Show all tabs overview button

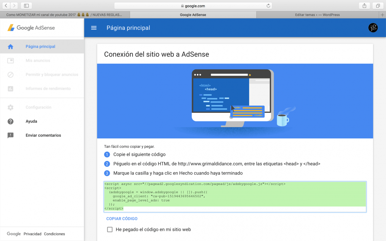(378, 6)
